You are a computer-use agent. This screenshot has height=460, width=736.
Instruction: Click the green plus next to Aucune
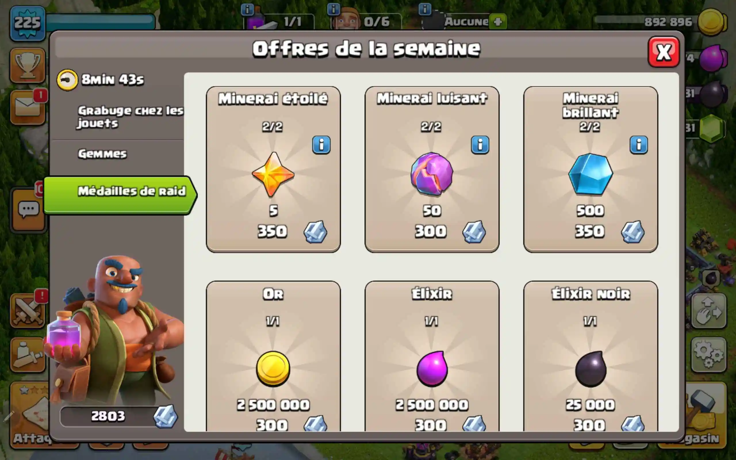[498, 22]
